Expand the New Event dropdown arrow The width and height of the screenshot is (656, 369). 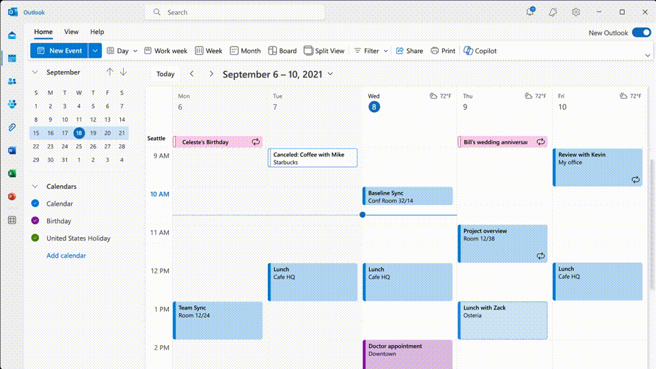pyautogui.click(x=95, y=51)
